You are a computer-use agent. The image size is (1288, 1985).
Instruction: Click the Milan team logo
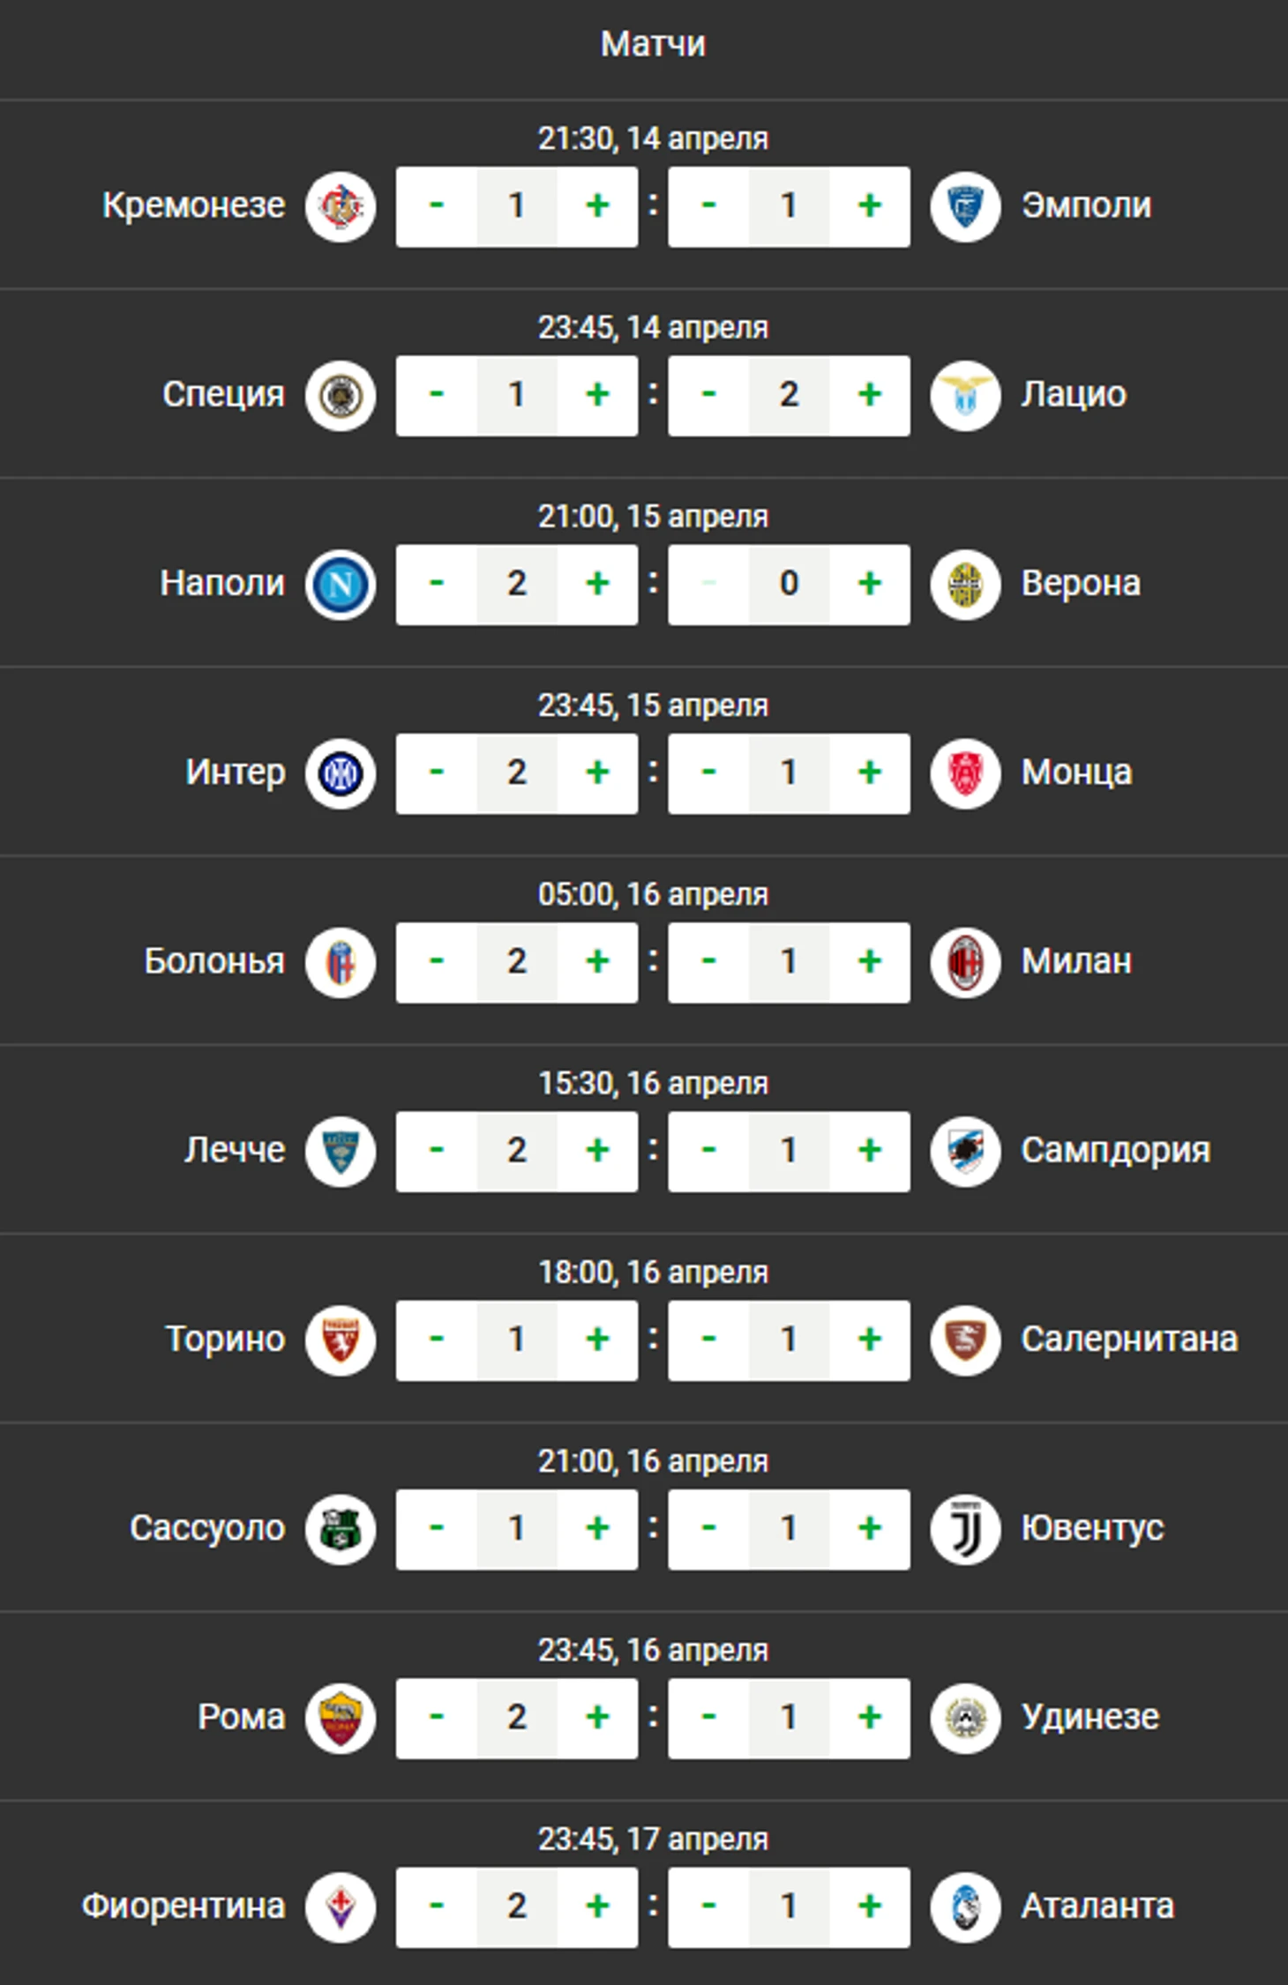[x=965, y=962]
